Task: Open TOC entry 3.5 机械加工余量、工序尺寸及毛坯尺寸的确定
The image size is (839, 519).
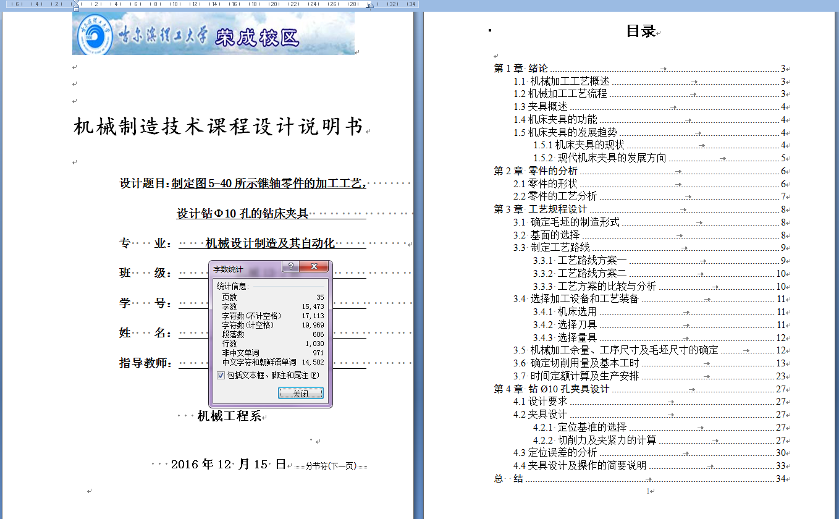Action: [x=649, y=350]
